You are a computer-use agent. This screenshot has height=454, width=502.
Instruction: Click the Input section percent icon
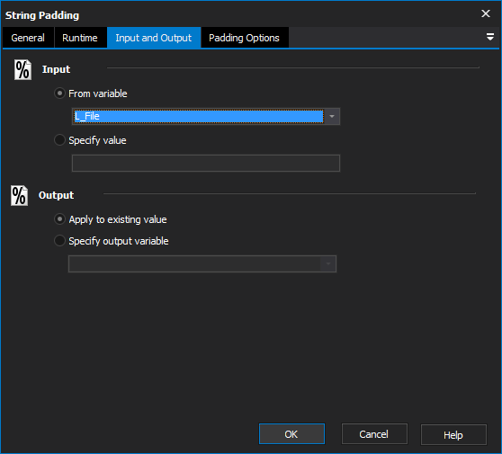click(x=22, y=70)
